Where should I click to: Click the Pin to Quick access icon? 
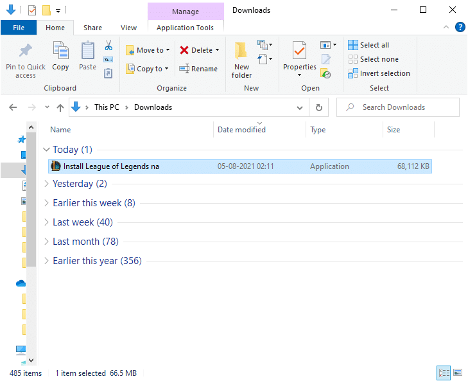pyautogui.click(x=26, y=51)
